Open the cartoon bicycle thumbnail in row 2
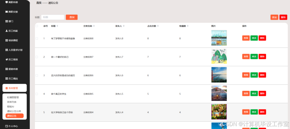 point(219,56)
